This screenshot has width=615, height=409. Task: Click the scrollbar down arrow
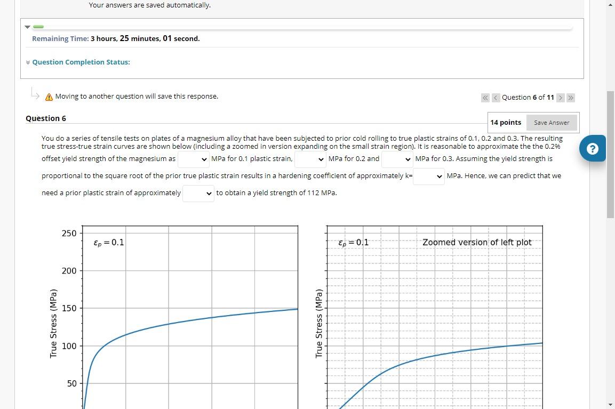tap(610, 405)
